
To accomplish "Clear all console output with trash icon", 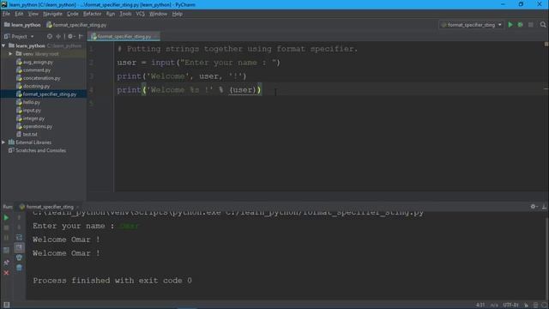I will [x=19, y=268].
